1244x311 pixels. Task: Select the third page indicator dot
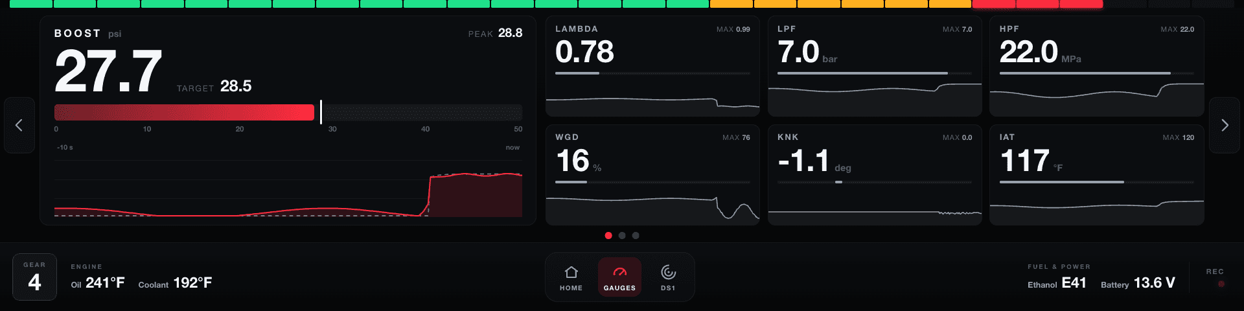(x=636, y=235)
